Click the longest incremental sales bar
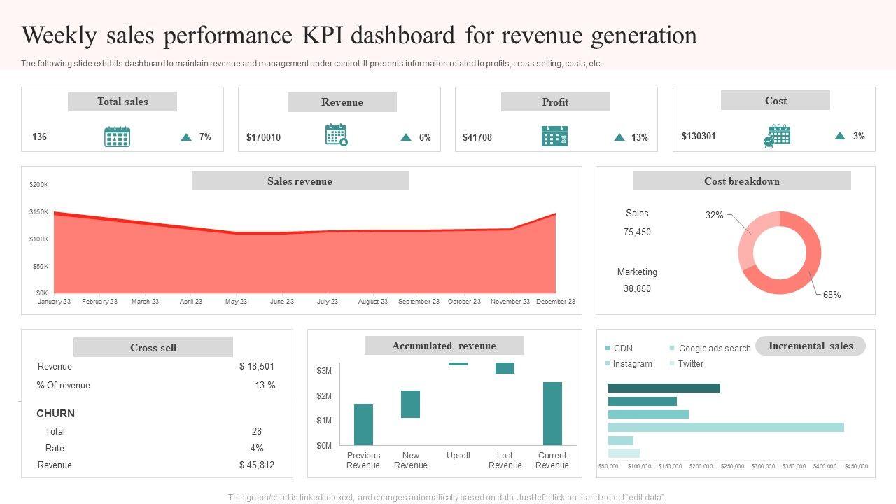 (x=726, y=428)
